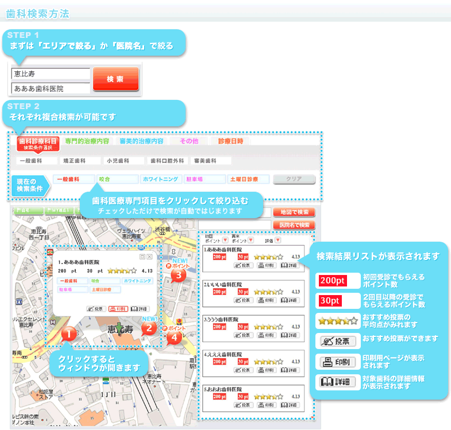Switch to the 審美的治療内容 tab
Screen dimensions: 451x430
tap(141, 141)
